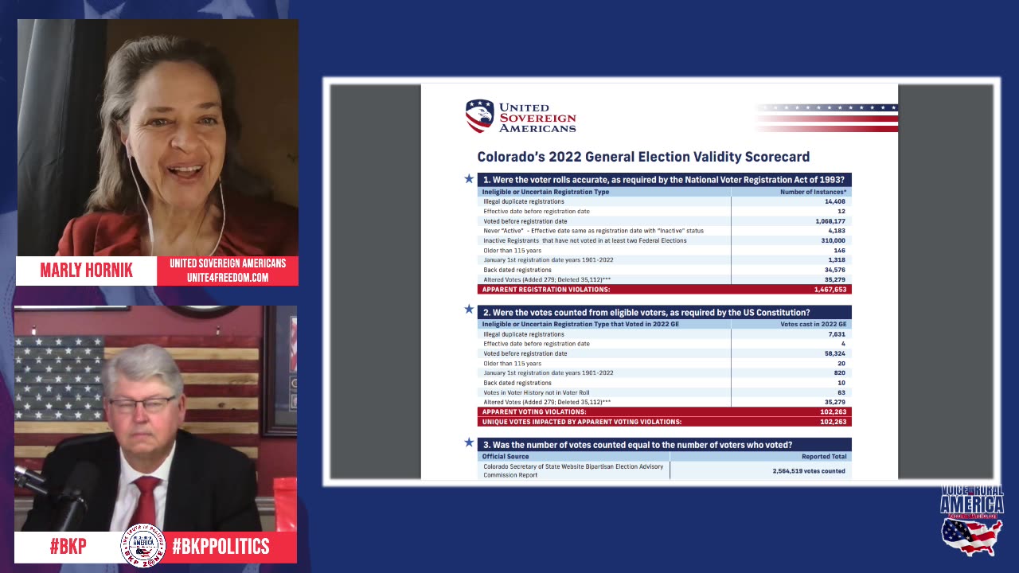Click the star bullet beside section 3 heading

point(469,442)
